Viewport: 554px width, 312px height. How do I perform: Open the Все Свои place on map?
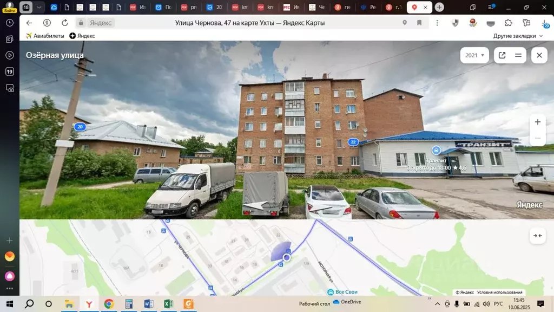click(342, 292)
